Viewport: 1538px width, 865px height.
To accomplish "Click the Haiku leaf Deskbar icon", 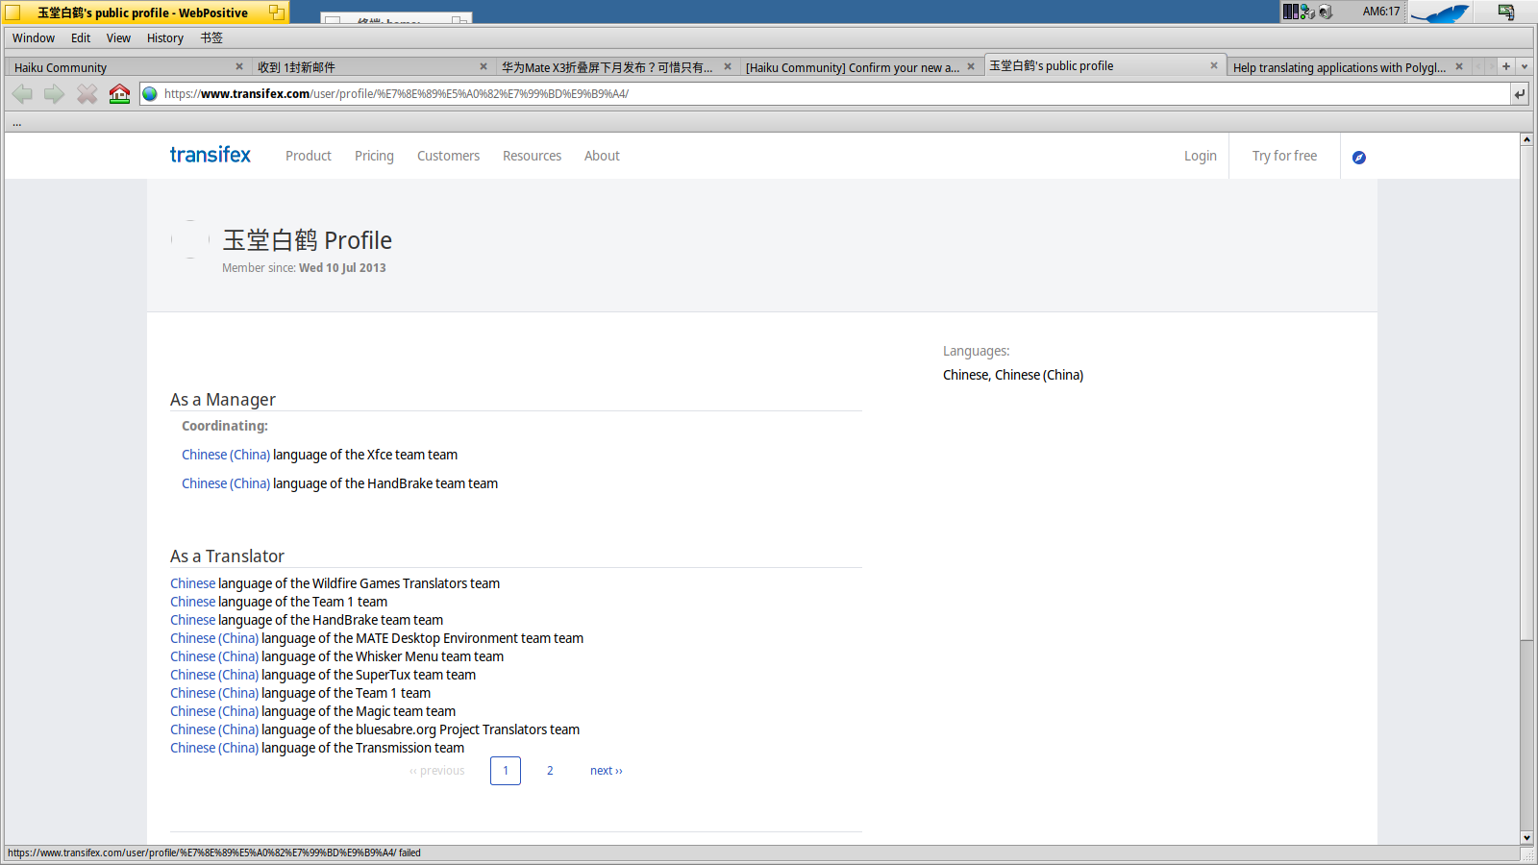I will 1439,12.
